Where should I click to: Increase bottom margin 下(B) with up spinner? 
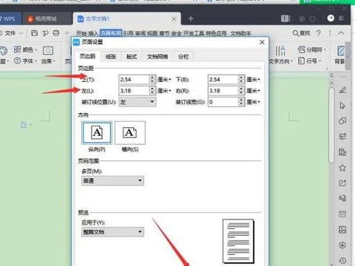(241, 78)
